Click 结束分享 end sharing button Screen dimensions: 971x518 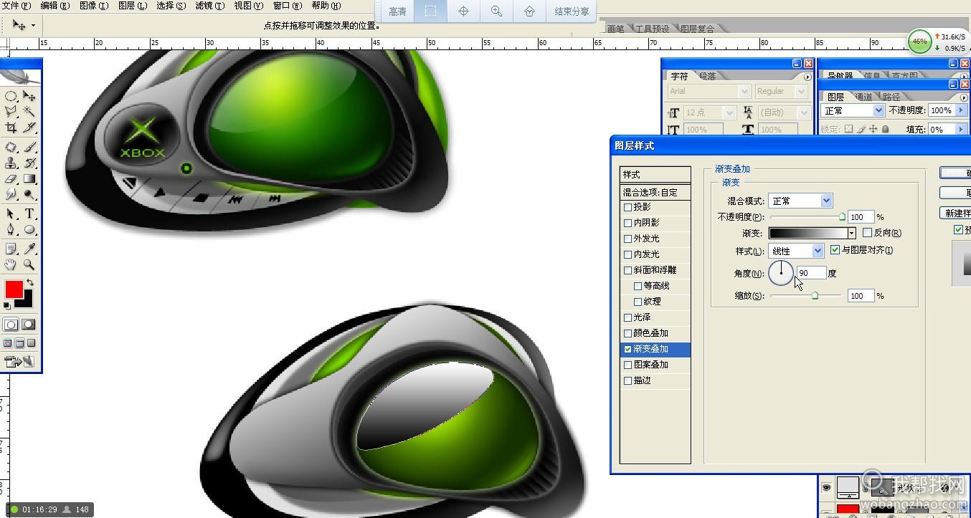[572, 11]
